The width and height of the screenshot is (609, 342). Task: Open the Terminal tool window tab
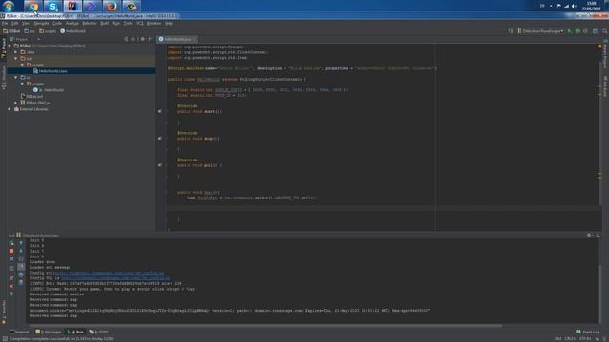19,332
